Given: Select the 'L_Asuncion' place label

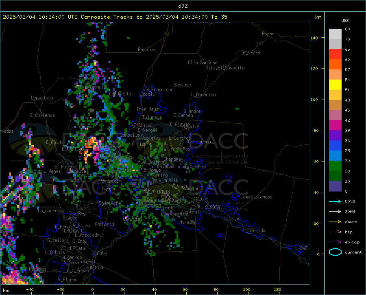Looking at the screenshot, I should click(x=203, y=95).
